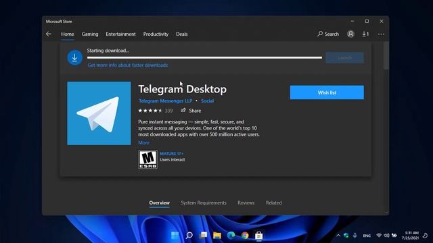
Task: Go back with the arrow icon
Action: (x=49, y=34)
